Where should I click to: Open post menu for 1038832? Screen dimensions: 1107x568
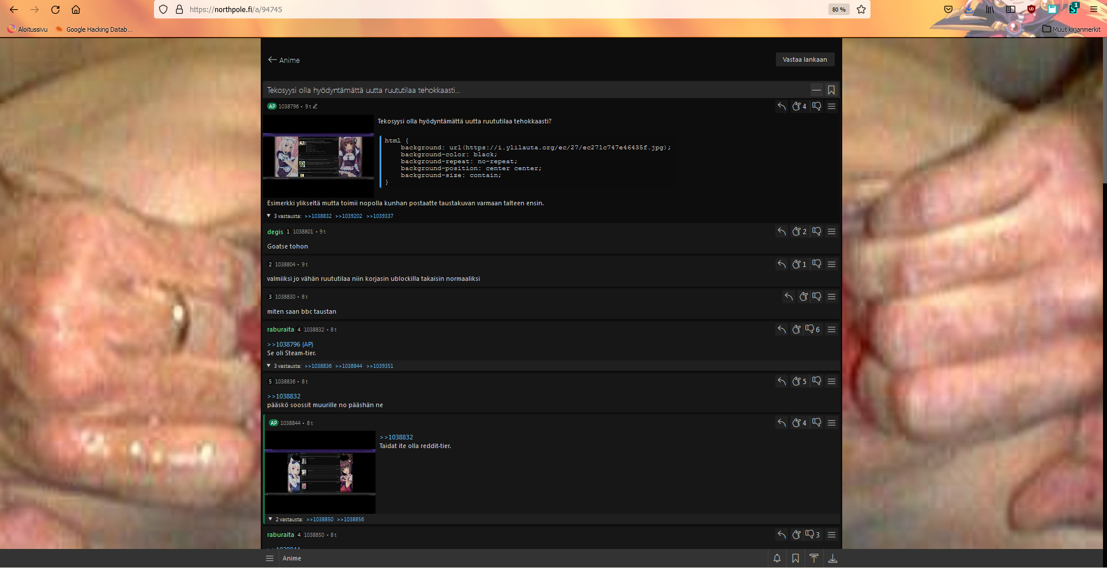(x=831, y=329)
